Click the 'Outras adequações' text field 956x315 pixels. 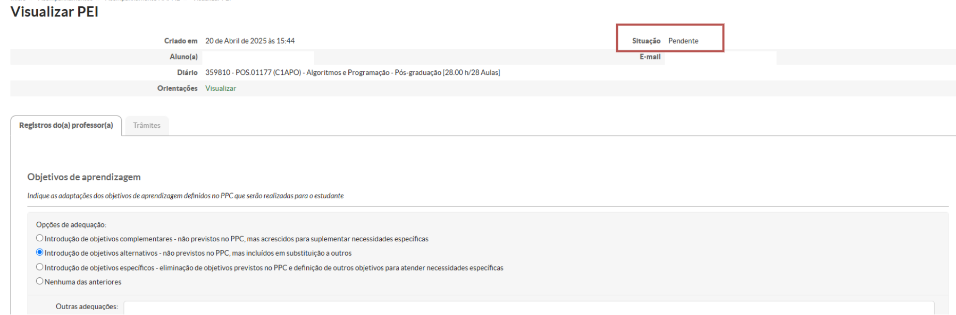pos(529,308)
